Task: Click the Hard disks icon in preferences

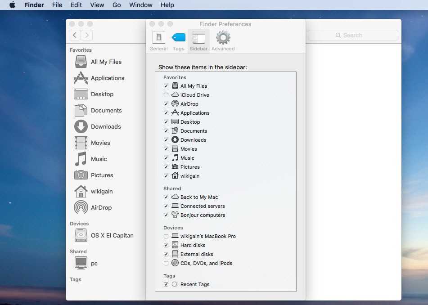Action: pyautogui.click(x=175, y=245)
